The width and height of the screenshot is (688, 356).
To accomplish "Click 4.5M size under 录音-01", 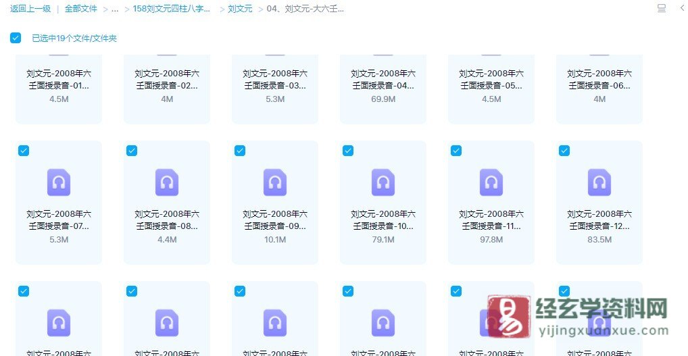I will pos(59,99).
